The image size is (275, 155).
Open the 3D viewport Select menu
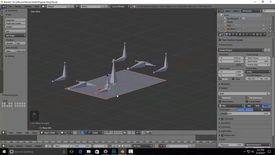(19, 133)
